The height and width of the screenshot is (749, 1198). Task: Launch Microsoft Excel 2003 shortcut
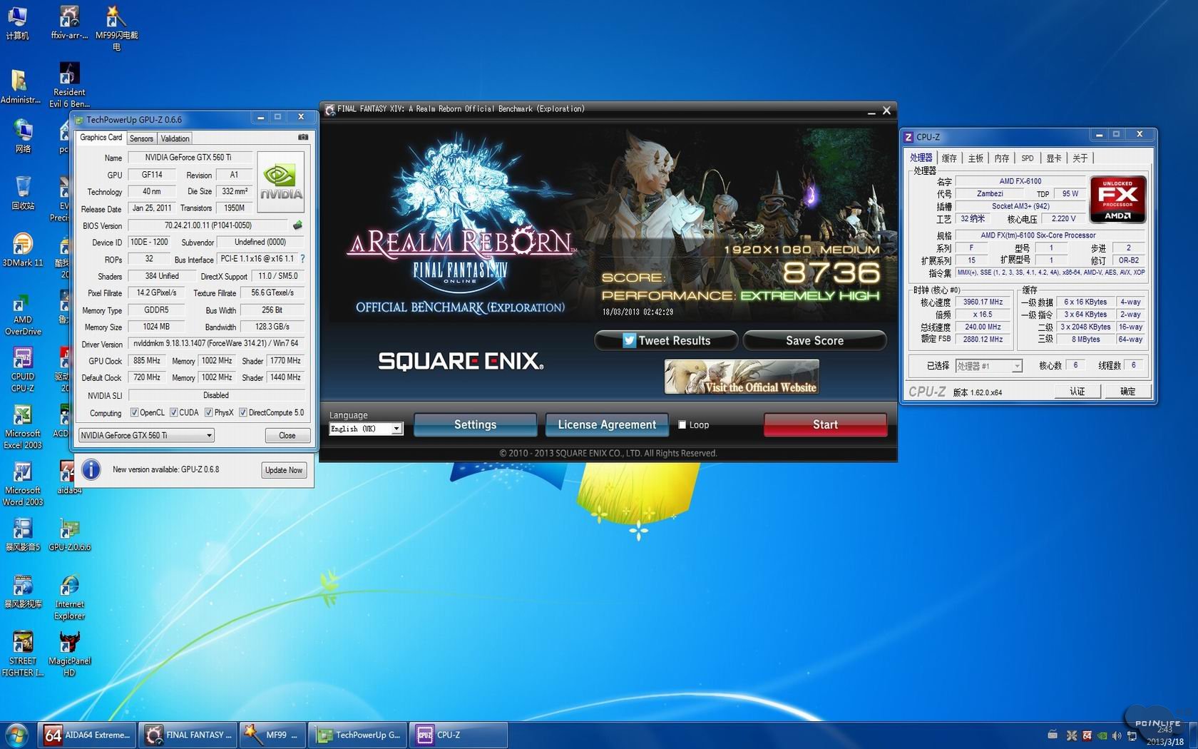coord(23,427)
